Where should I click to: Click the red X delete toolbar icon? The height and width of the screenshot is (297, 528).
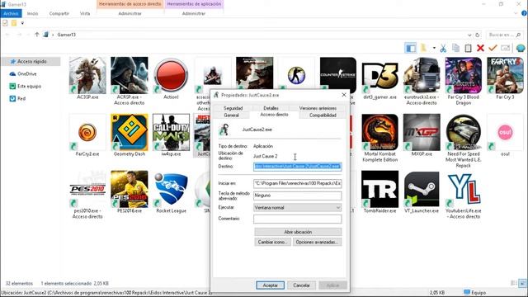pos(480,48)
